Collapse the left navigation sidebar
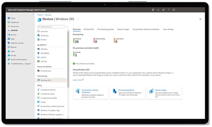This screenshot has width=212, height=127. pyautogui.click(x=33, y=14)
